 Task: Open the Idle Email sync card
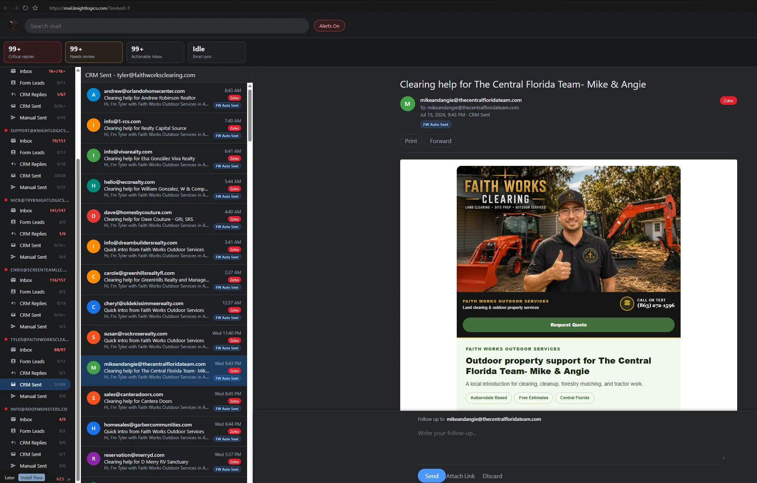[x=217, y=52]
